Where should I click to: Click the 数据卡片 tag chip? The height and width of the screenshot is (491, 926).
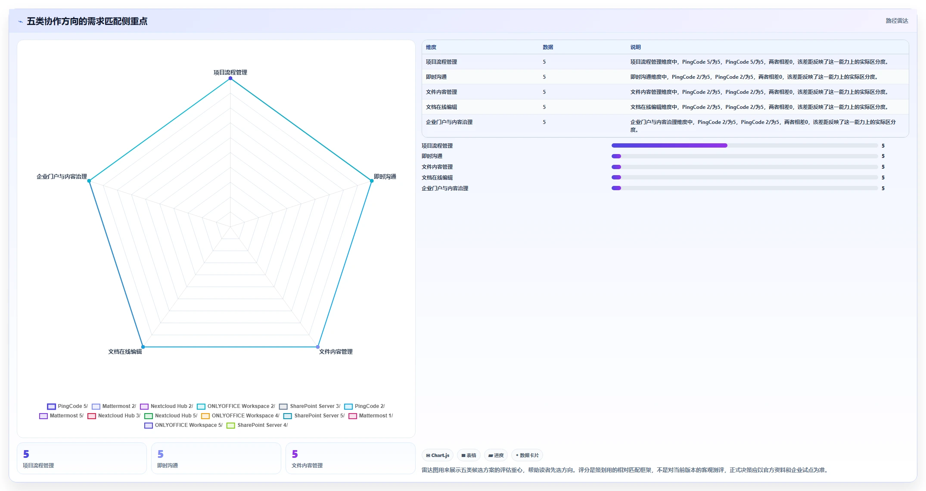pyautogui.click(x=527, y=455)
